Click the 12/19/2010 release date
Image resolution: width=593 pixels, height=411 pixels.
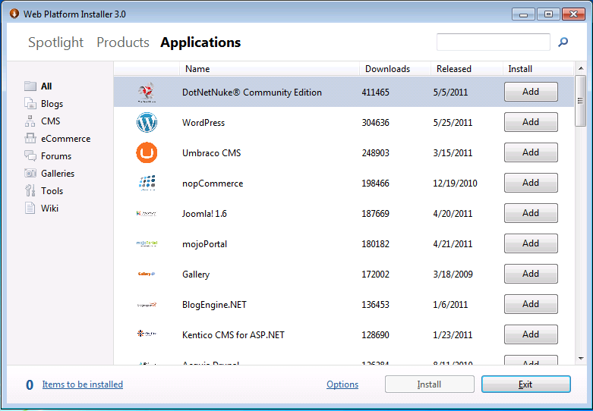tap(455, 184)
